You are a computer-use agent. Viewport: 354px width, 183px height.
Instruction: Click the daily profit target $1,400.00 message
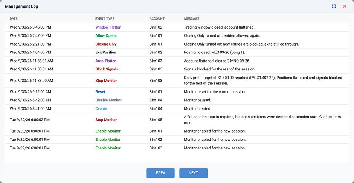[x=263, y=81]
